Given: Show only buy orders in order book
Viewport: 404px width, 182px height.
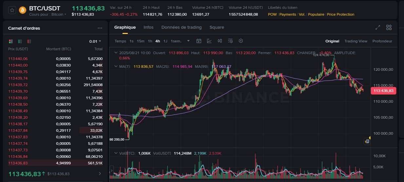Looking at the screenshot, I should pyautogui.click(x=20, y=41).
